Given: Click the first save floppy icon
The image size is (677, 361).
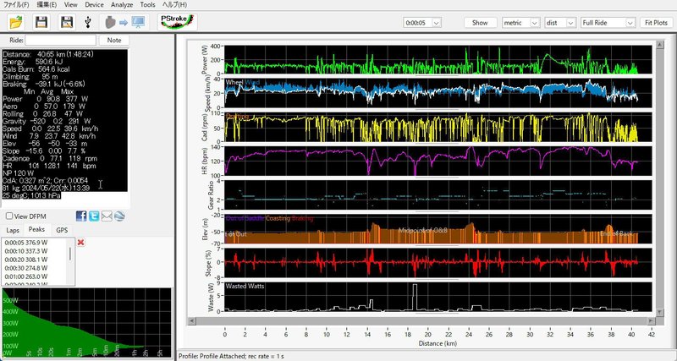Looking at the screenshot, I should [x=41, y=22].
